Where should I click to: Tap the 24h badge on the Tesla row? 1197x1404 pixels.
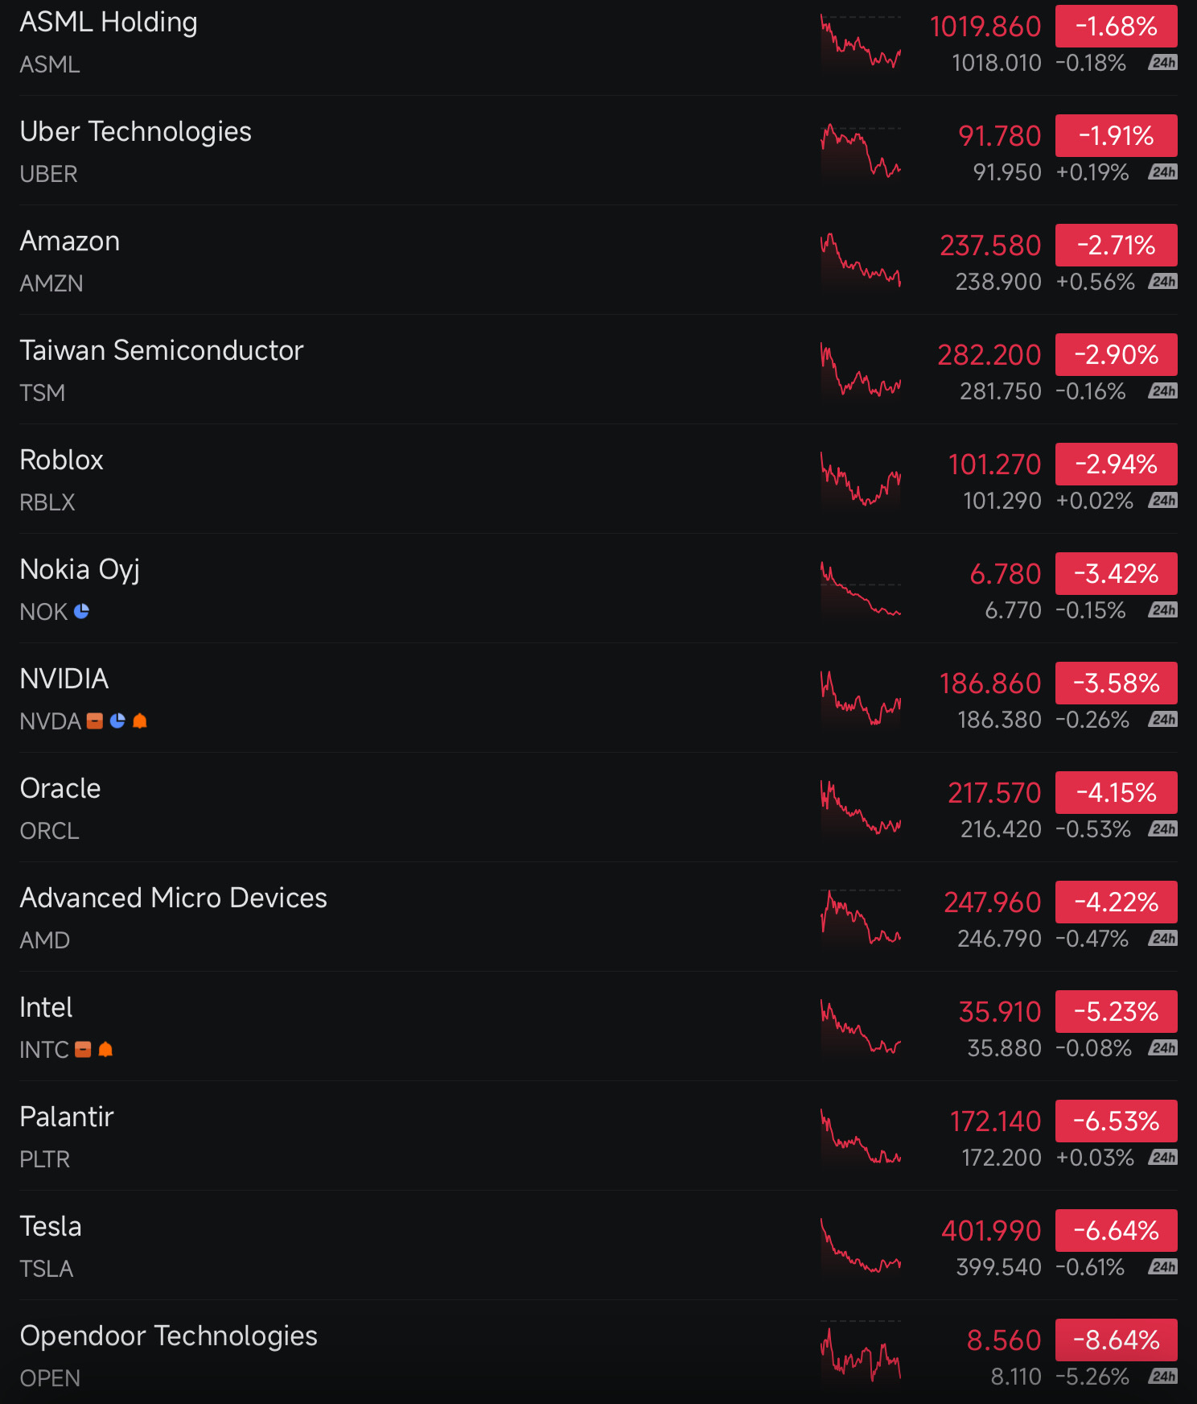[1163, 1266]
